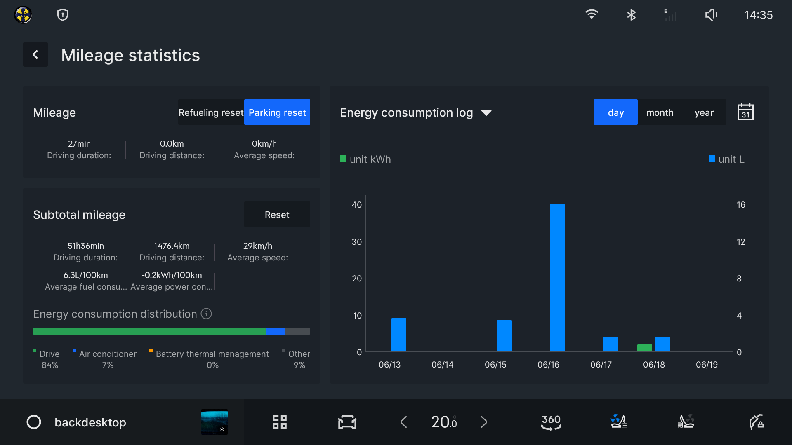Viewport: 792px width, 445px height.
Task: Tap the vehicle status car icon
Action: (x=347, y=422)
